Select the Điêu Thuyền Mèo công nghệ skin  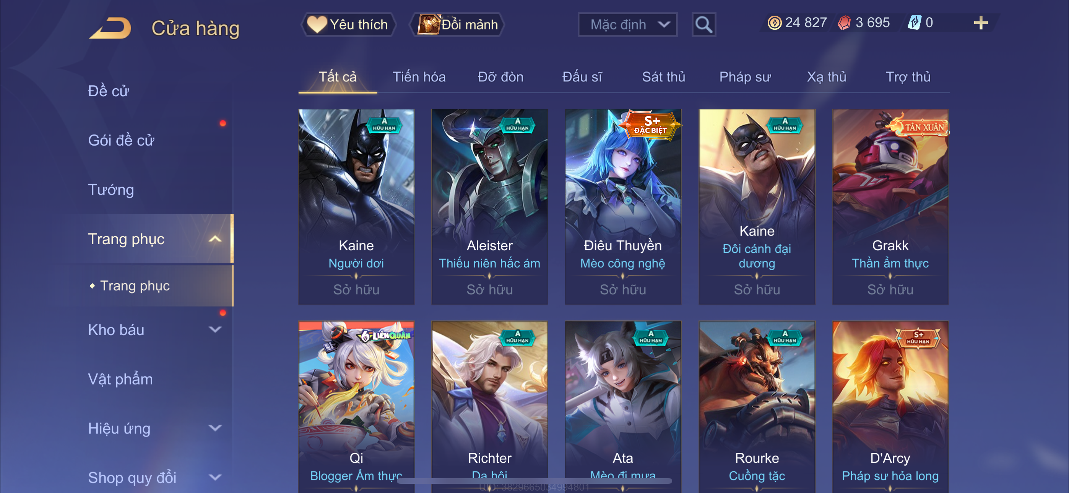pyautogui.click(x=623, y=207)
